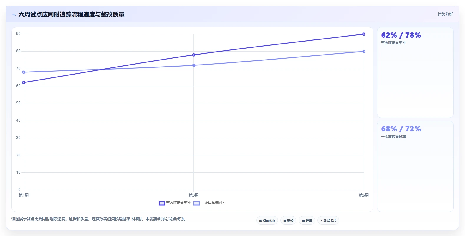This screenshot has width=465, height=236.
Task: Click the 第3周 point at value 72
Action: [194, 65]
